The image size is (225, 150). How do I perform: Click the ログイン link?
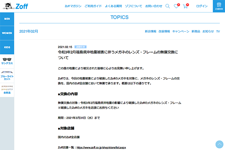[x=202, y=6]
